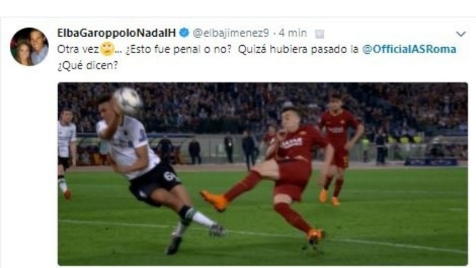The image size is (476, 268).
Task: Click the football in the tweet photo
Action: (x=127, y=102)
